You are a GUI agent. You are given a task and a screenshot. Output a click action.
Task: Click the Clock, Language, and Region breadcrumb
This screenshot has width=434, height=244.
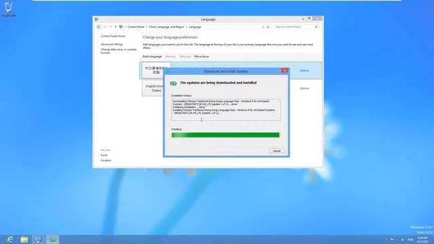point(166,27)
